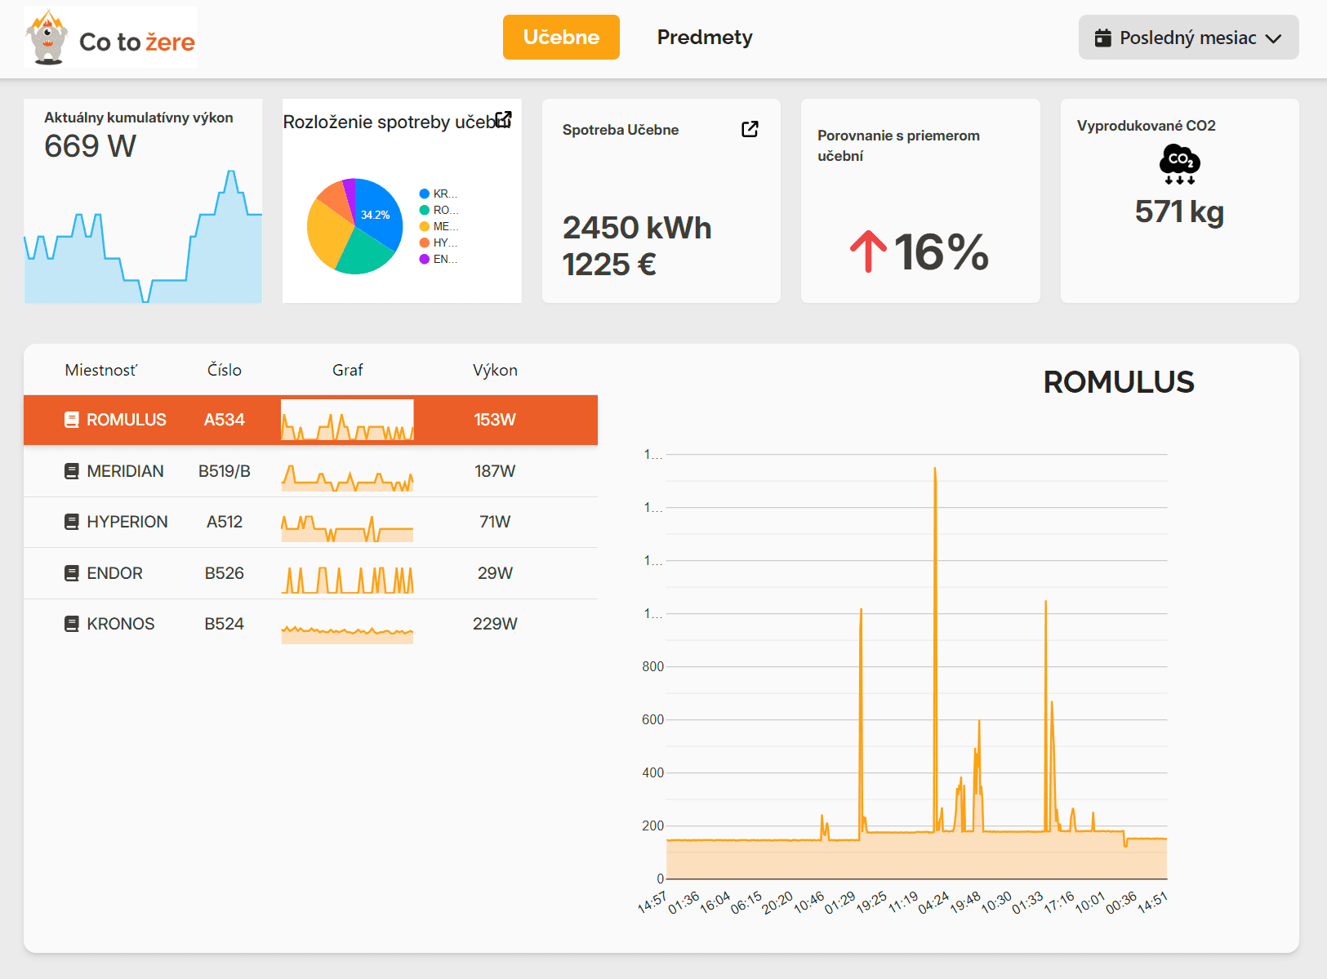The width and height of the screenshot is (1327, 979).
Task: Toggle KR legend entry in pie chart
Action: [x=439, y=194]
